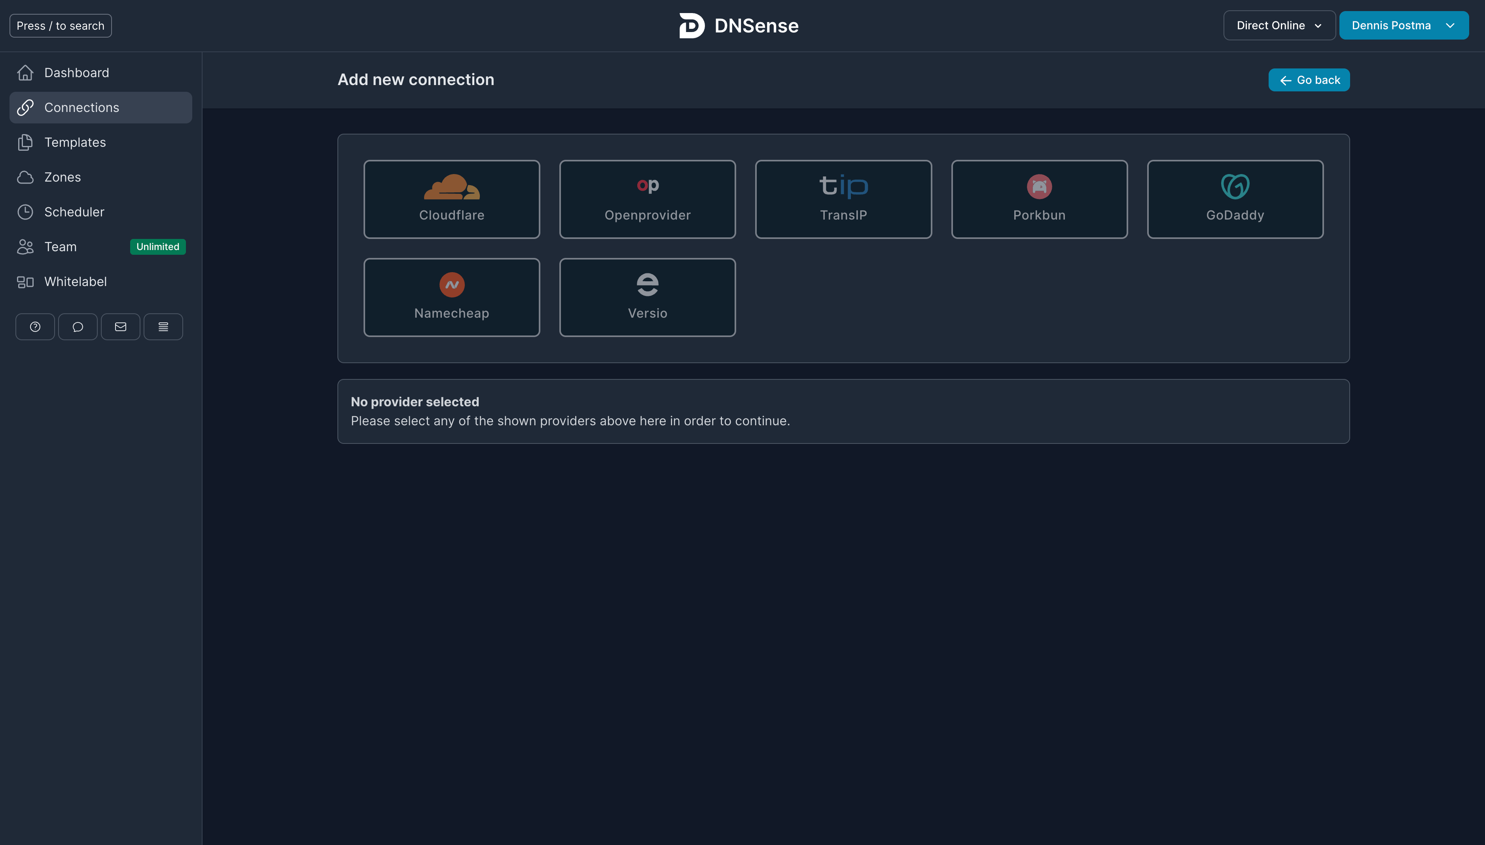Click the Unlimited badge next to Team

click(158, 246)
